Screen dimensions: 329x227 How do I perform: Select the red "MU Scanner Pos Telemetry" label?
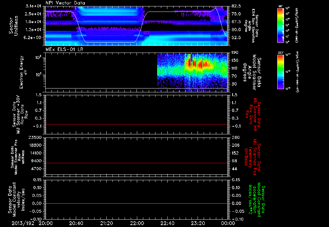[x=253, y=157]
